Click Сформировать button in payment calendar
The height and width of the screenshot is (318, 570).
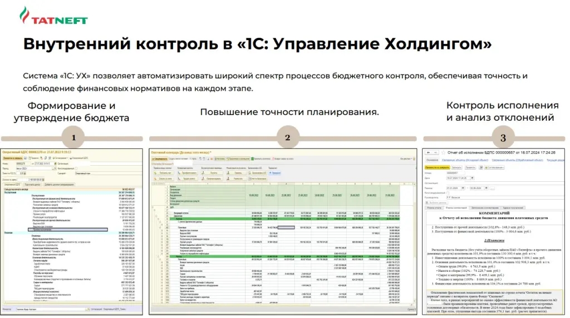[x=160, y=158]
